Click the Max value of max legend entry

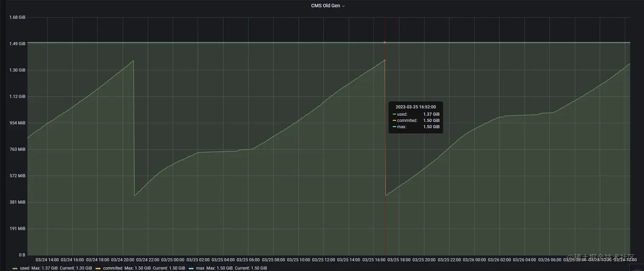click(219, 268)
